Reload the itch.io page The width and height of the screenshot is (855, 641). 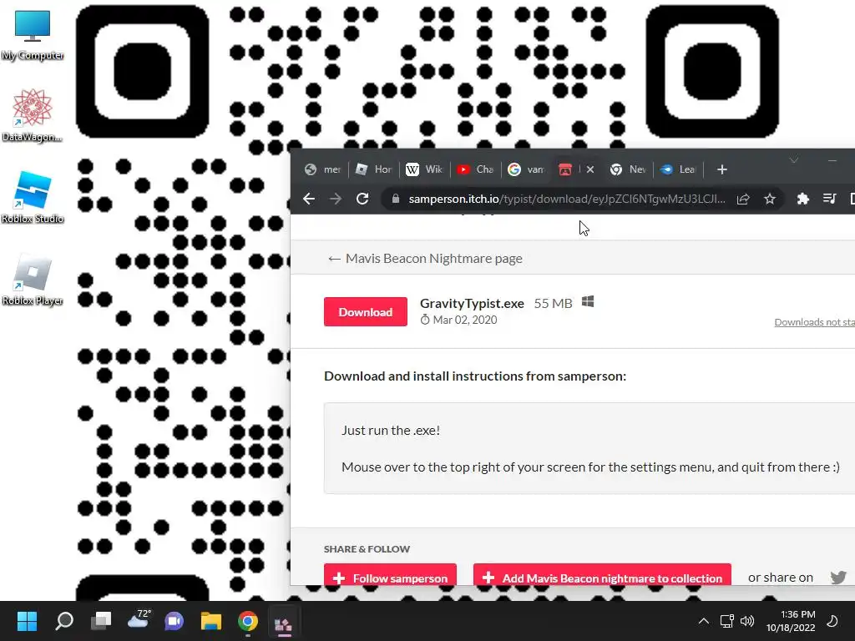pyautogui.click(x=362, y=199)
